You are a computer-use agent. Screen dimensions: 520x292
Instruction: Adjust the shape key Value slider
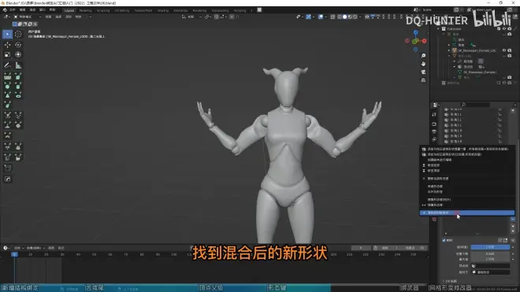[490, 247]
